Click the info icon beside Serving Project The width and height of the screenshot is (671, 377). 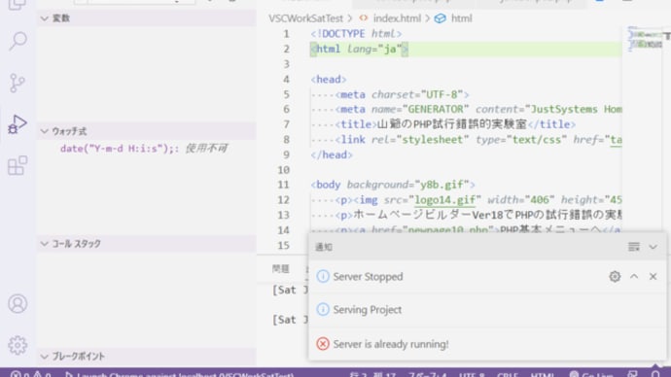click(x=323, y=309)
